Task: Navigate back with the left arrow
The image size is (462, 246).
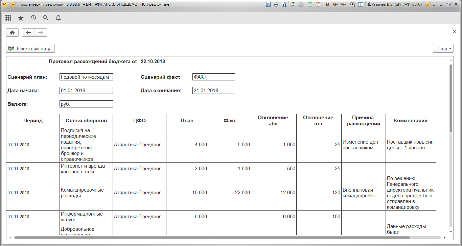Action: tap(28, 32)
